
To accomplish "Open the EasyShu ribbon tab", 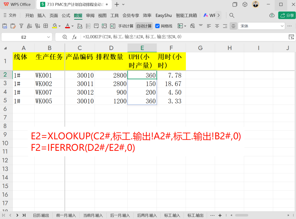I will tap(164, 16).
